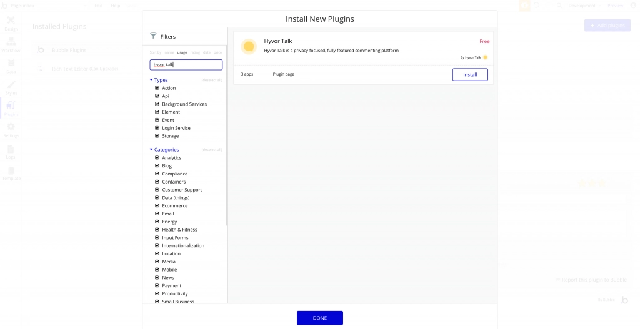
Task: Open the Styles tab in the background sidebar
Action: (11, 87)
